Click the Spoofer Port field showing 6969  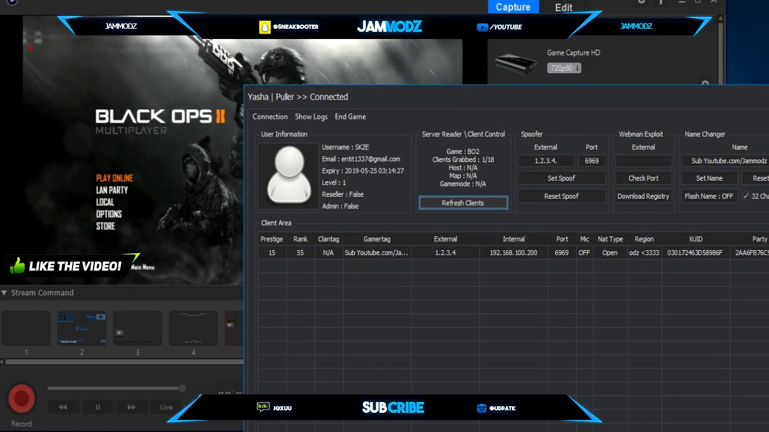click(x=591, y=161)
